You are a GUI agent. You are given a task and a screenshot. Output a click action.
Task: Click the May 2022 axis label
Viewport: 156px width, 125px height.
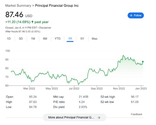pos(52,89)
